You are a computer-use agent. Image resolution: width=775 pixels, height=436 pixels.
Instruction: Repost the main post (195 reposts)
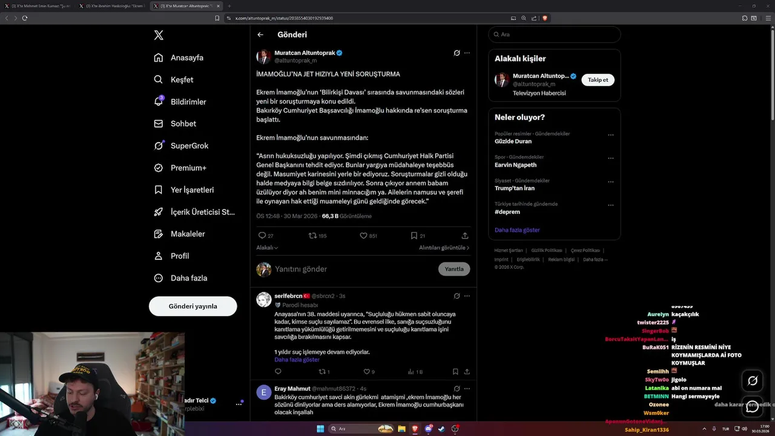coord(317,236)
